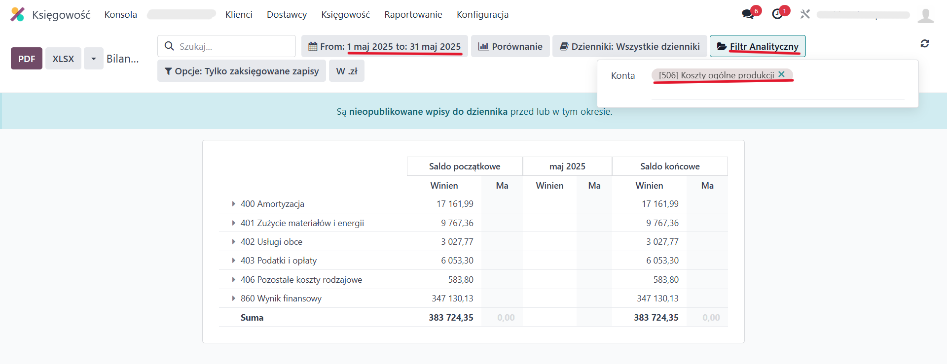Open the user avatar menu

925,15
